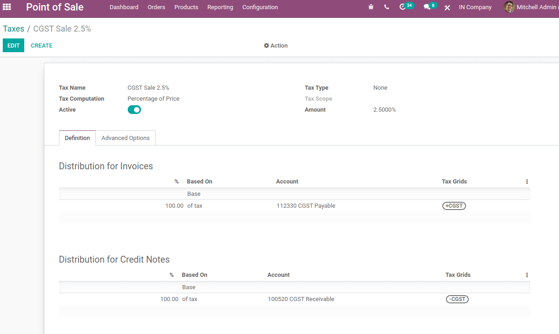The height and width of the screenshot is (334, 559).
Task: Open the Configuration menu
Action: 260,7
